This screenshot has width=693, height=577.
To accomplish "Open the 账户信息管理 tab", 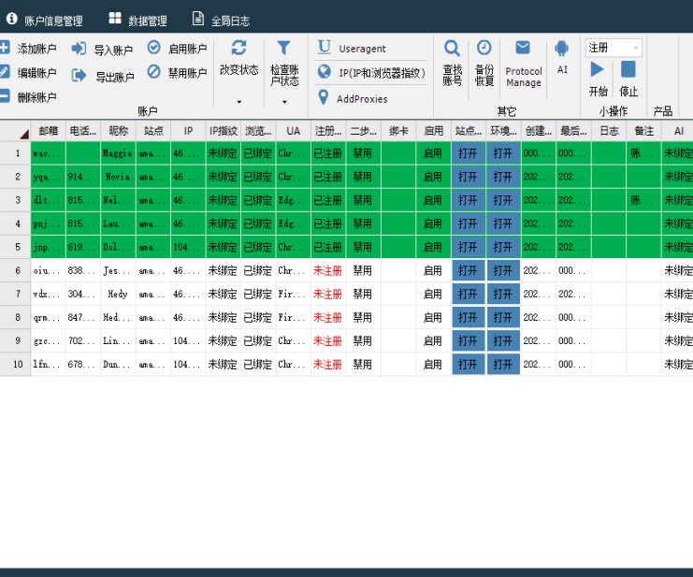I will [44, 20].
